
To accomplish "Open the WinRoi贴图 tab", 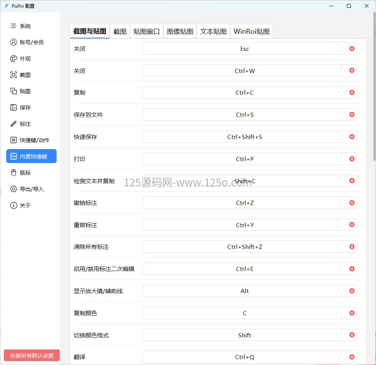I will (251, 31).
